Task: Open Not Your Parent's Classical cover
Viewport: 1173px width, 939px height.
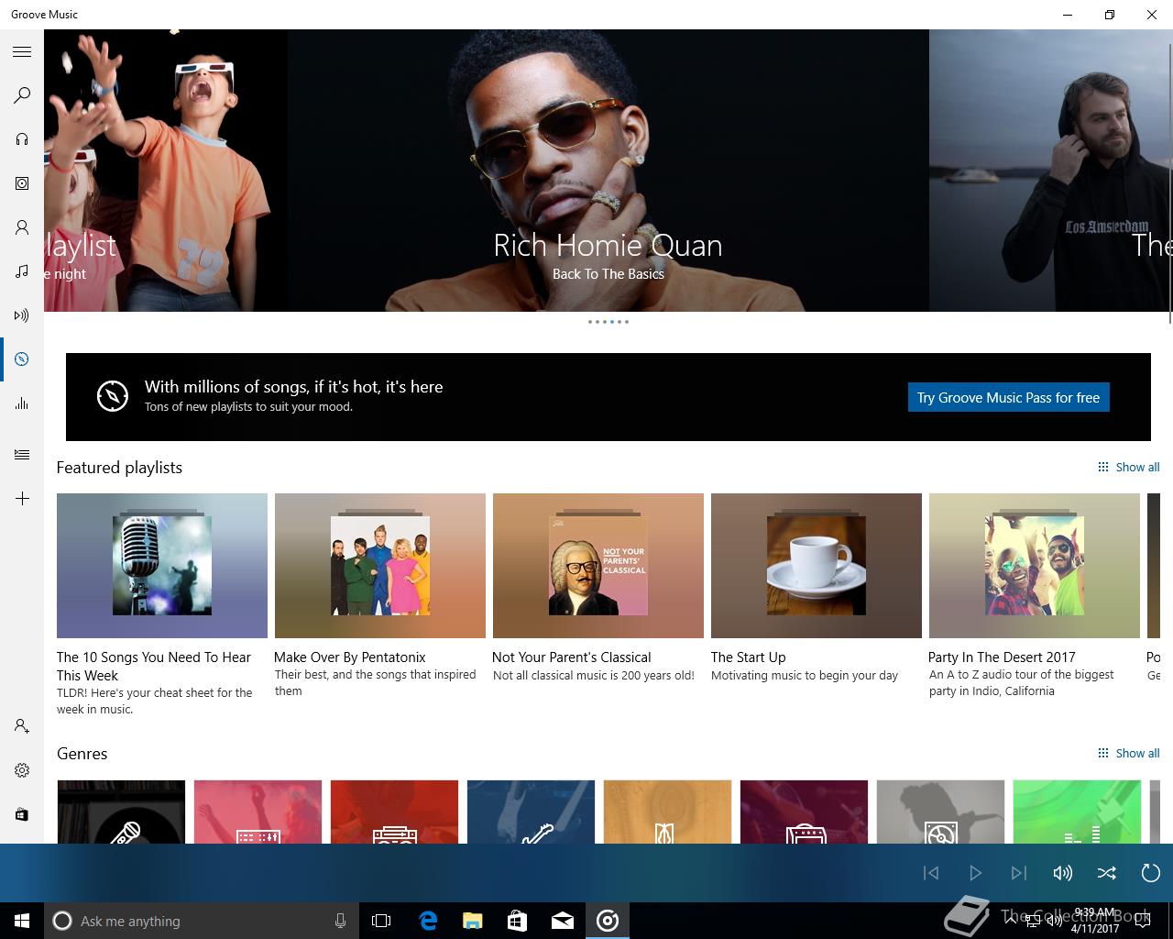Action: [598, 566]
